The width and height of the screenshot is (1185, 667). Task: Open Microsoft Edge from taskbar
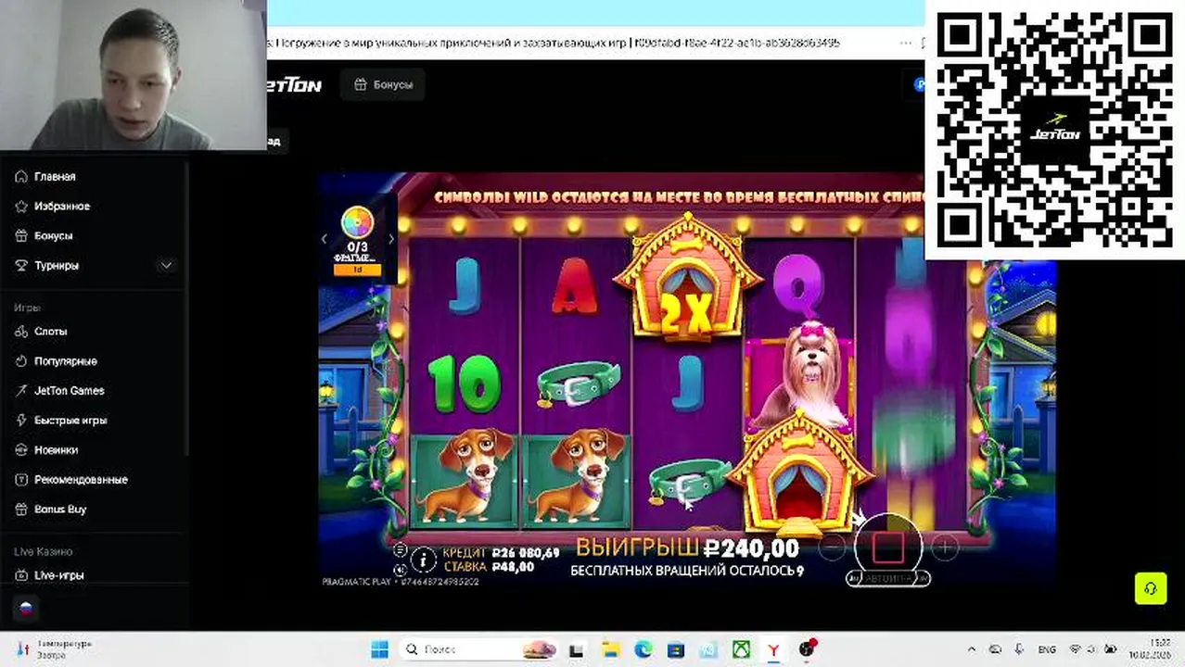(643, 649)
